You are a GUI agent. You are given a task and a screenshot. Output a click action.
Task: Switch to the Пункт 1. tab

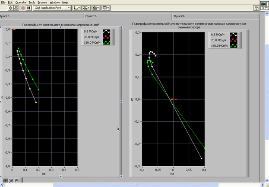(x=41, y=16)
